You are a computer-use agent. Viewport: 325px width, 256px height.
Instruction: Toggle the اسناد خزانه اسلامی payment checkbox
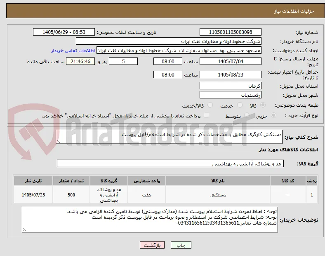point(206,115)
